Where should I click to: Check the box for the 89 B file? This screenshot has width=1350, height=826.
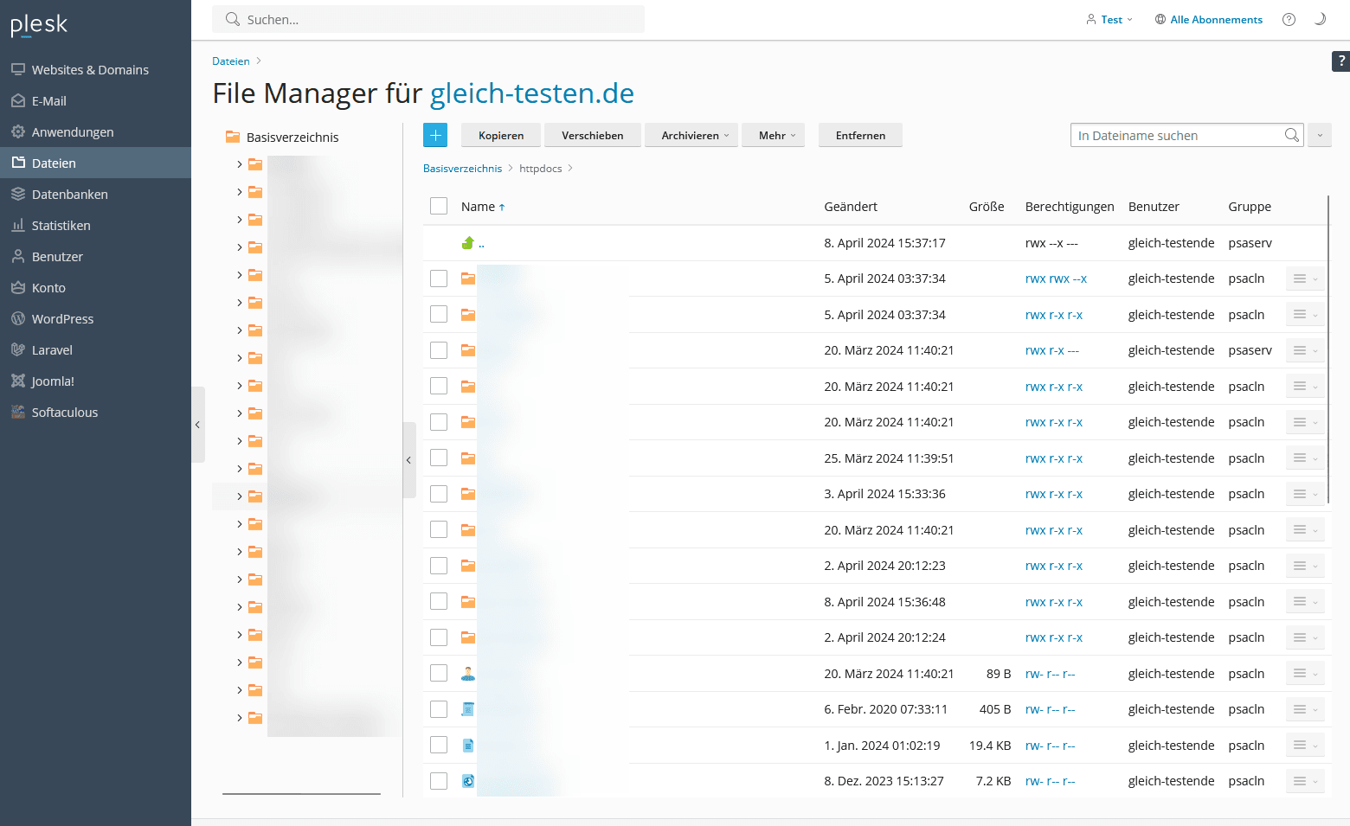coord(439,673)
